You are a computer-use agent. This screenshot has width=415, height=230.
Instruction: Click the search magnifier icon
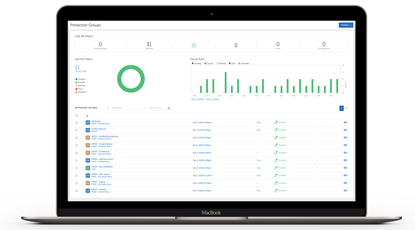pyautogui.click(x=169, y=108)
